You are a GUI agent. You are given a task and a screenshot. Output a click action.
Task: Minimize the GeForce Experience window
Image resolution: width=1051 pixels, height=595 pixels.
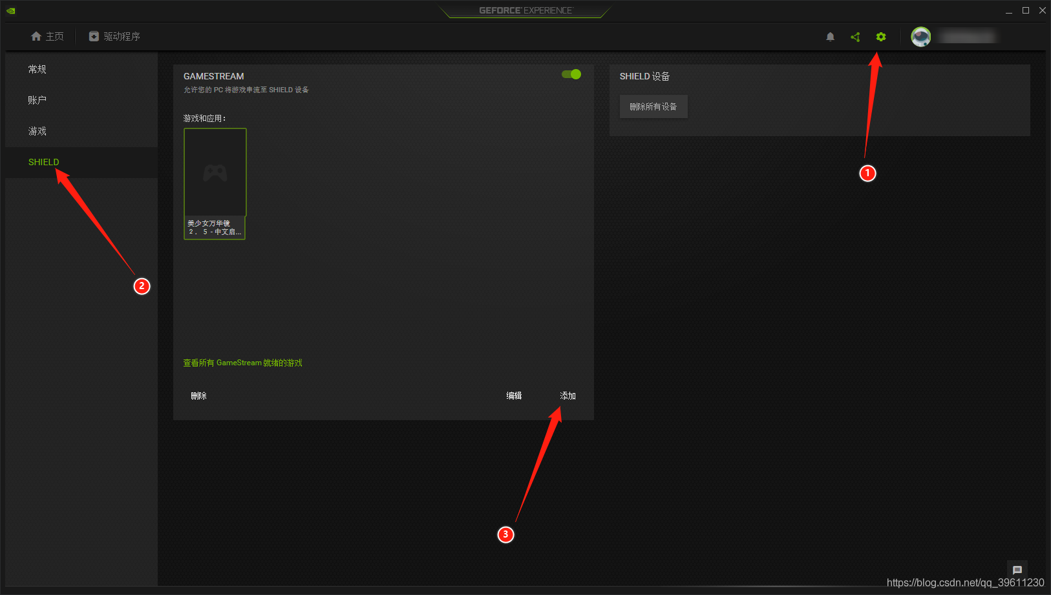point(1009,10)
